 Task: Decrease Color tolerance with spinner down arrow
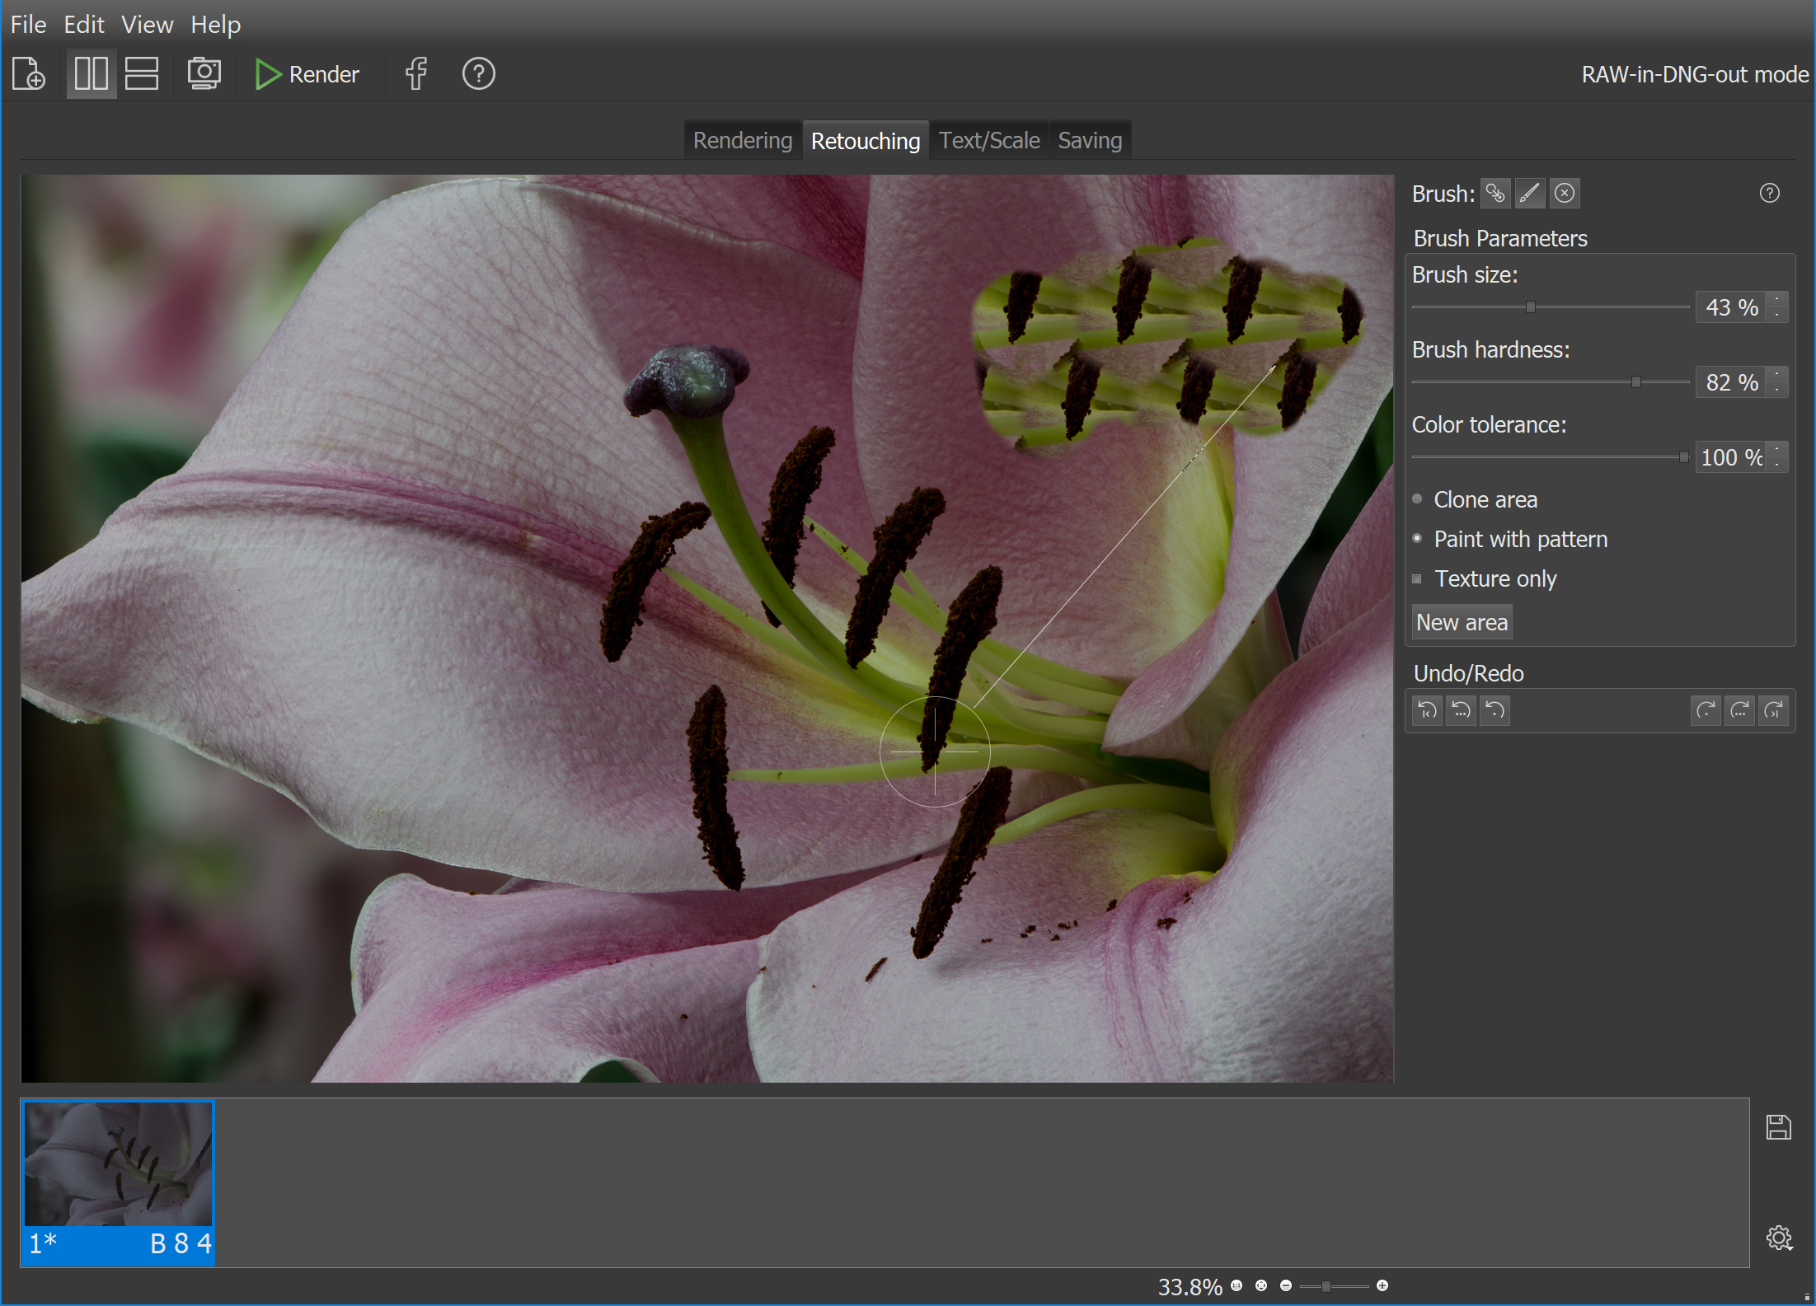pyautogui.click(x=1777, y=465)
